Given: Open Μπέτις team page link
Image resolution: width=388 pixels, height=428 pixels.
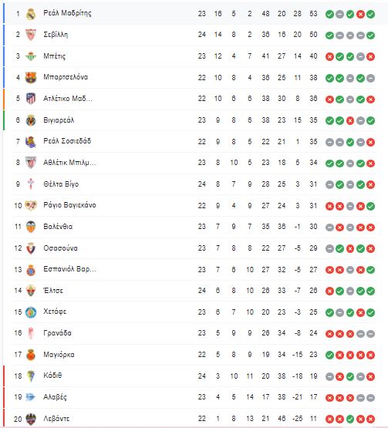Looking at the screenshot, I should point(55,56).
